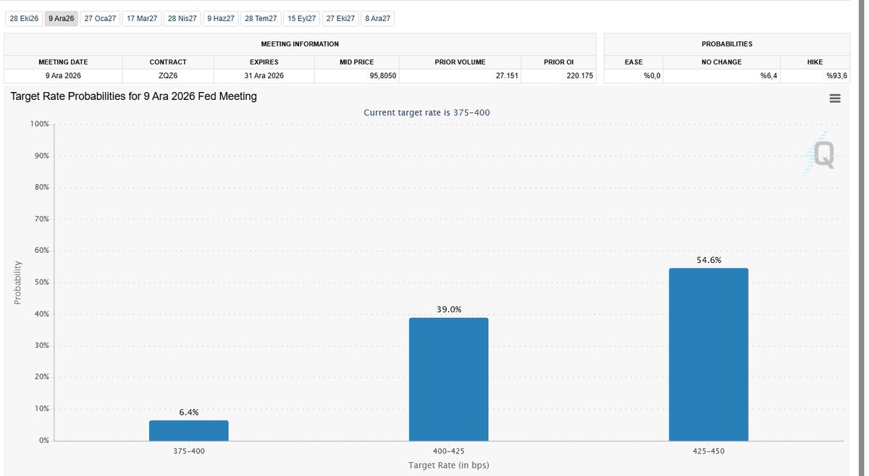This screenshot has width=869, height=476.
Task: Click the PRIOR VOLUME column header
Action: tap(460, 62)
